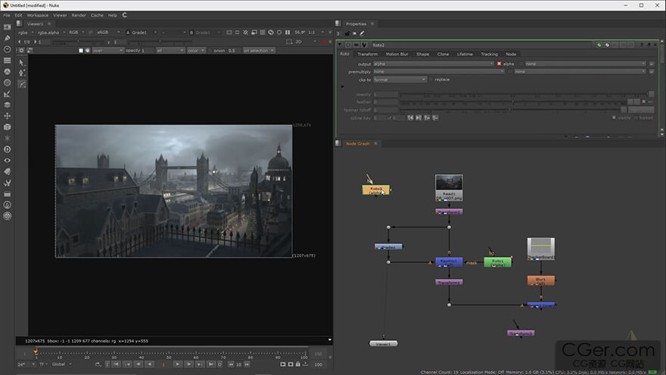
Task: Toggle the feather checkbox at row end
Action: (644, 102)
